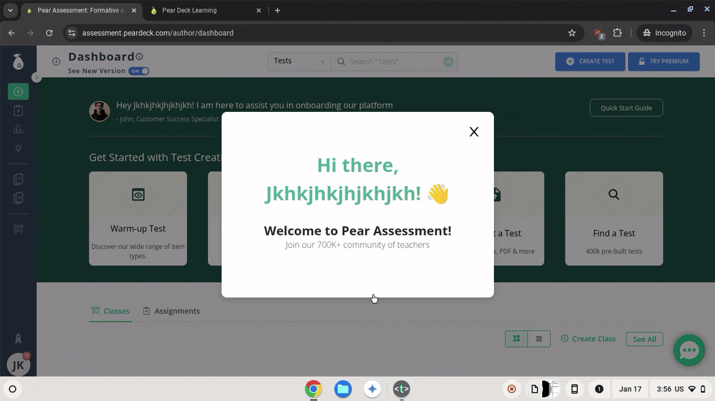Image resolution: width=715 pixels, height=401 pixels.
Task: Click the red shield extension icon
Action: [x=599, y=33]
